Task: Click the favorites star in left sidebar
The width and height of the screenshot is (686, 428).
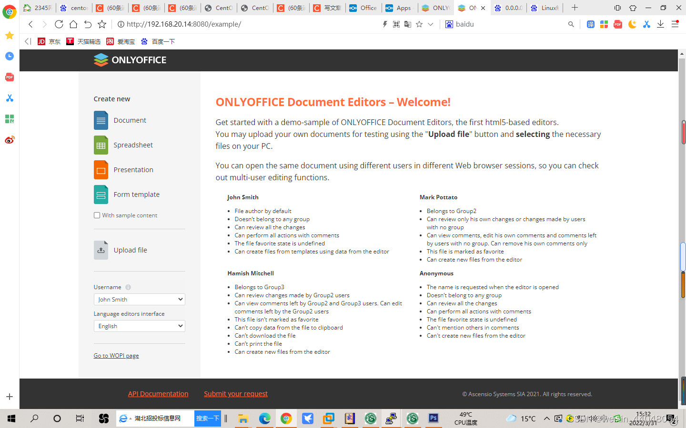Action: pyautogui.click(x=10, y=35)
